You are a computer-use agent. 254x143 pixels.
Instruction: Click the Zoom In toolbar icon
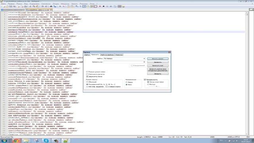pos(60,6)
